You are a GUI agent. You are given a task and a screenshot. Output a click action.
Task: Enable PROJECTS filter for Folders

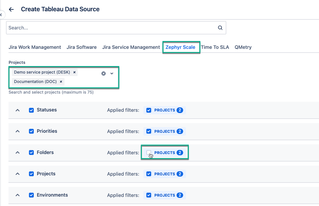149,152
